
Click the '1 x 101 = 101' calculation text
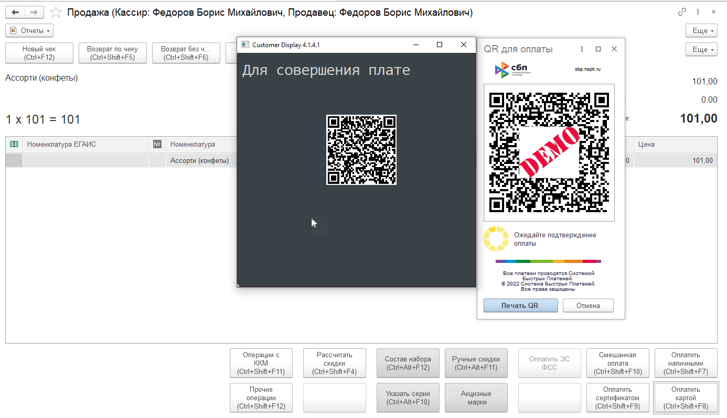pos(43,119)
